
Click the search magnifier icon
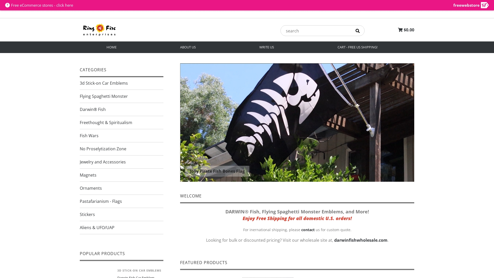point(357,31)
